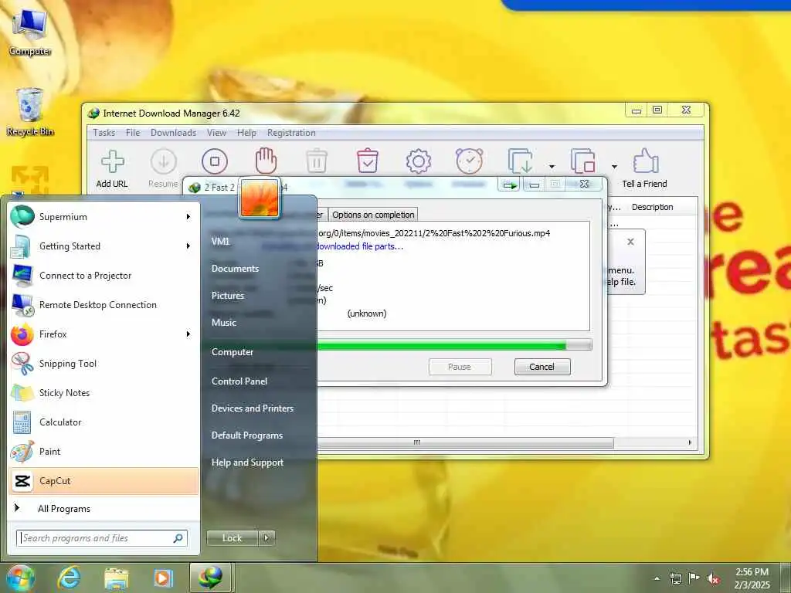
Task: Open Paint from Start menu
Action: [104, 451]
